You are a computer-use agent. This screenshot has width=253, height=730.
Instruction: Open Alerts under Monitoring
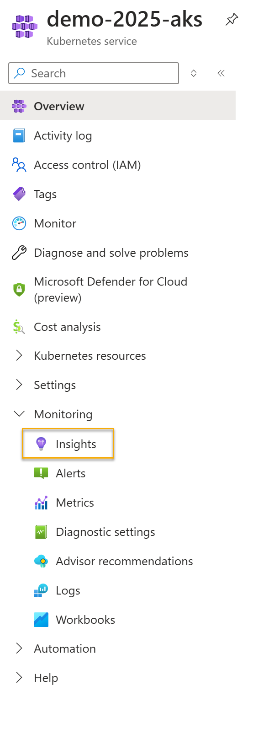point(71,473)
